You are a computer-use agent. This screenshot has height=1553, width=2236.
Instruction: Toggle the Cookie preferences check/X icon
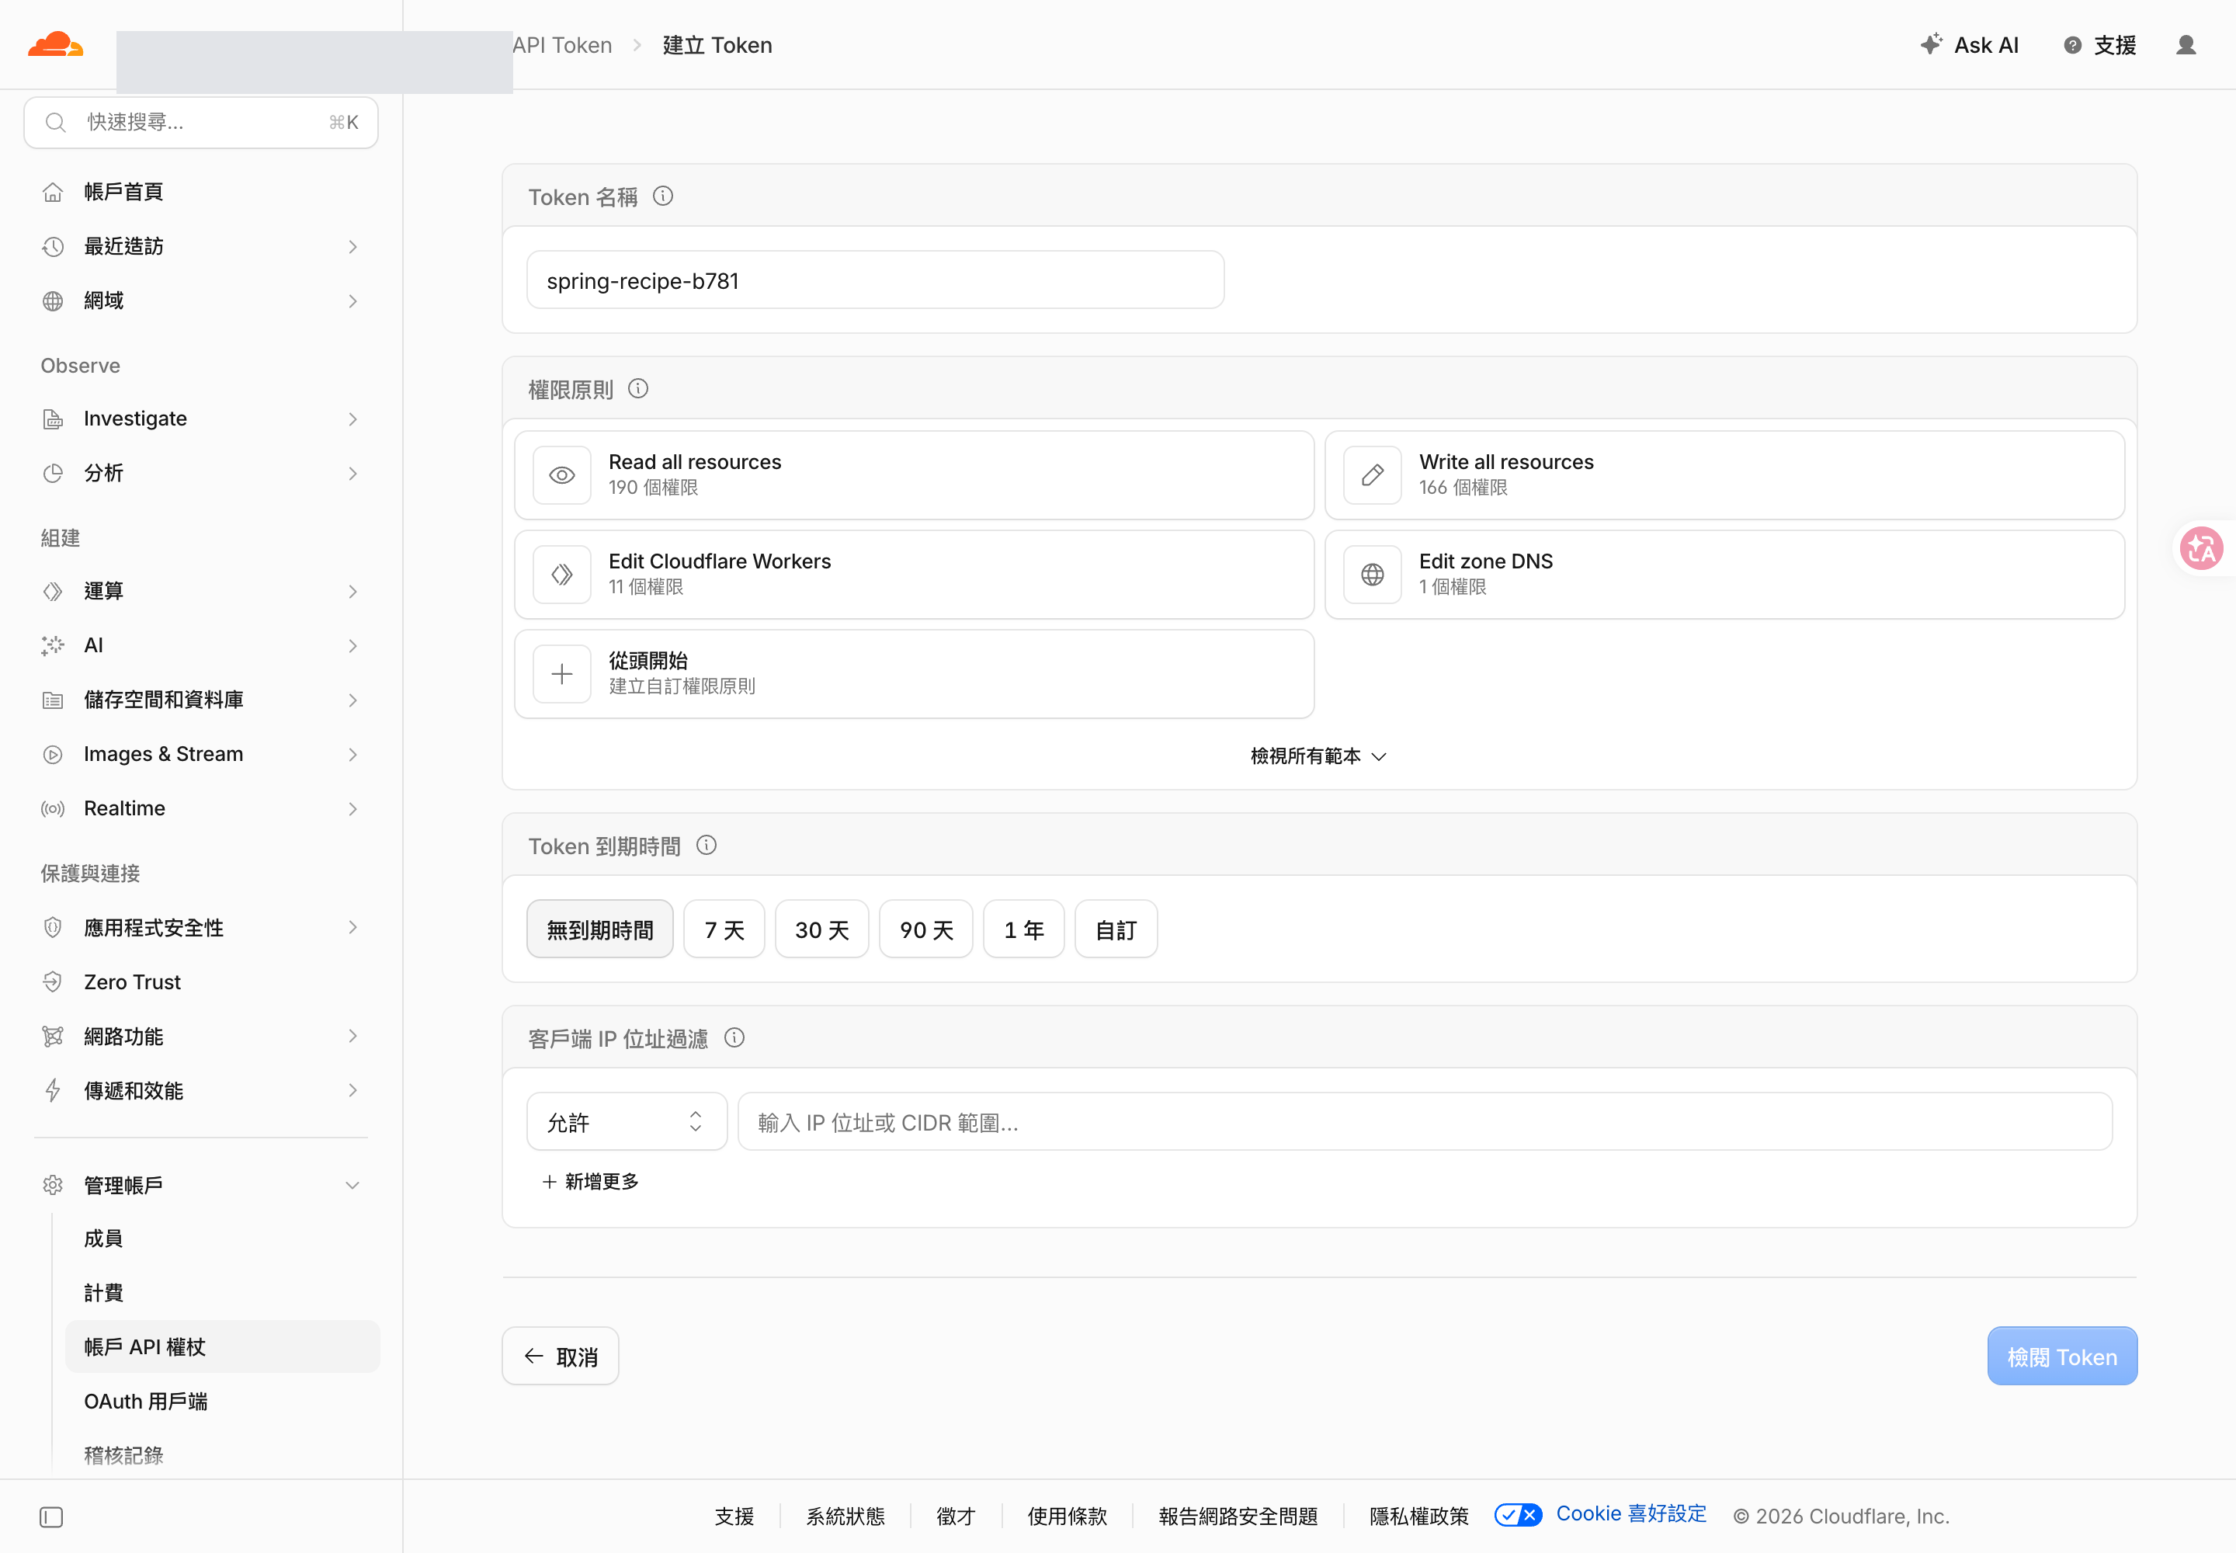1518,1515
